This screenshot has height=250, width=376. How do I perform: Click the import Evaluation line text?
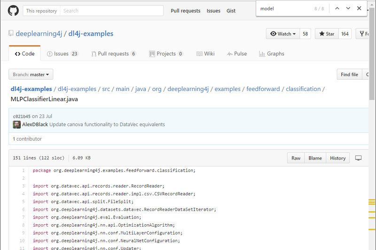coord(87,217)
